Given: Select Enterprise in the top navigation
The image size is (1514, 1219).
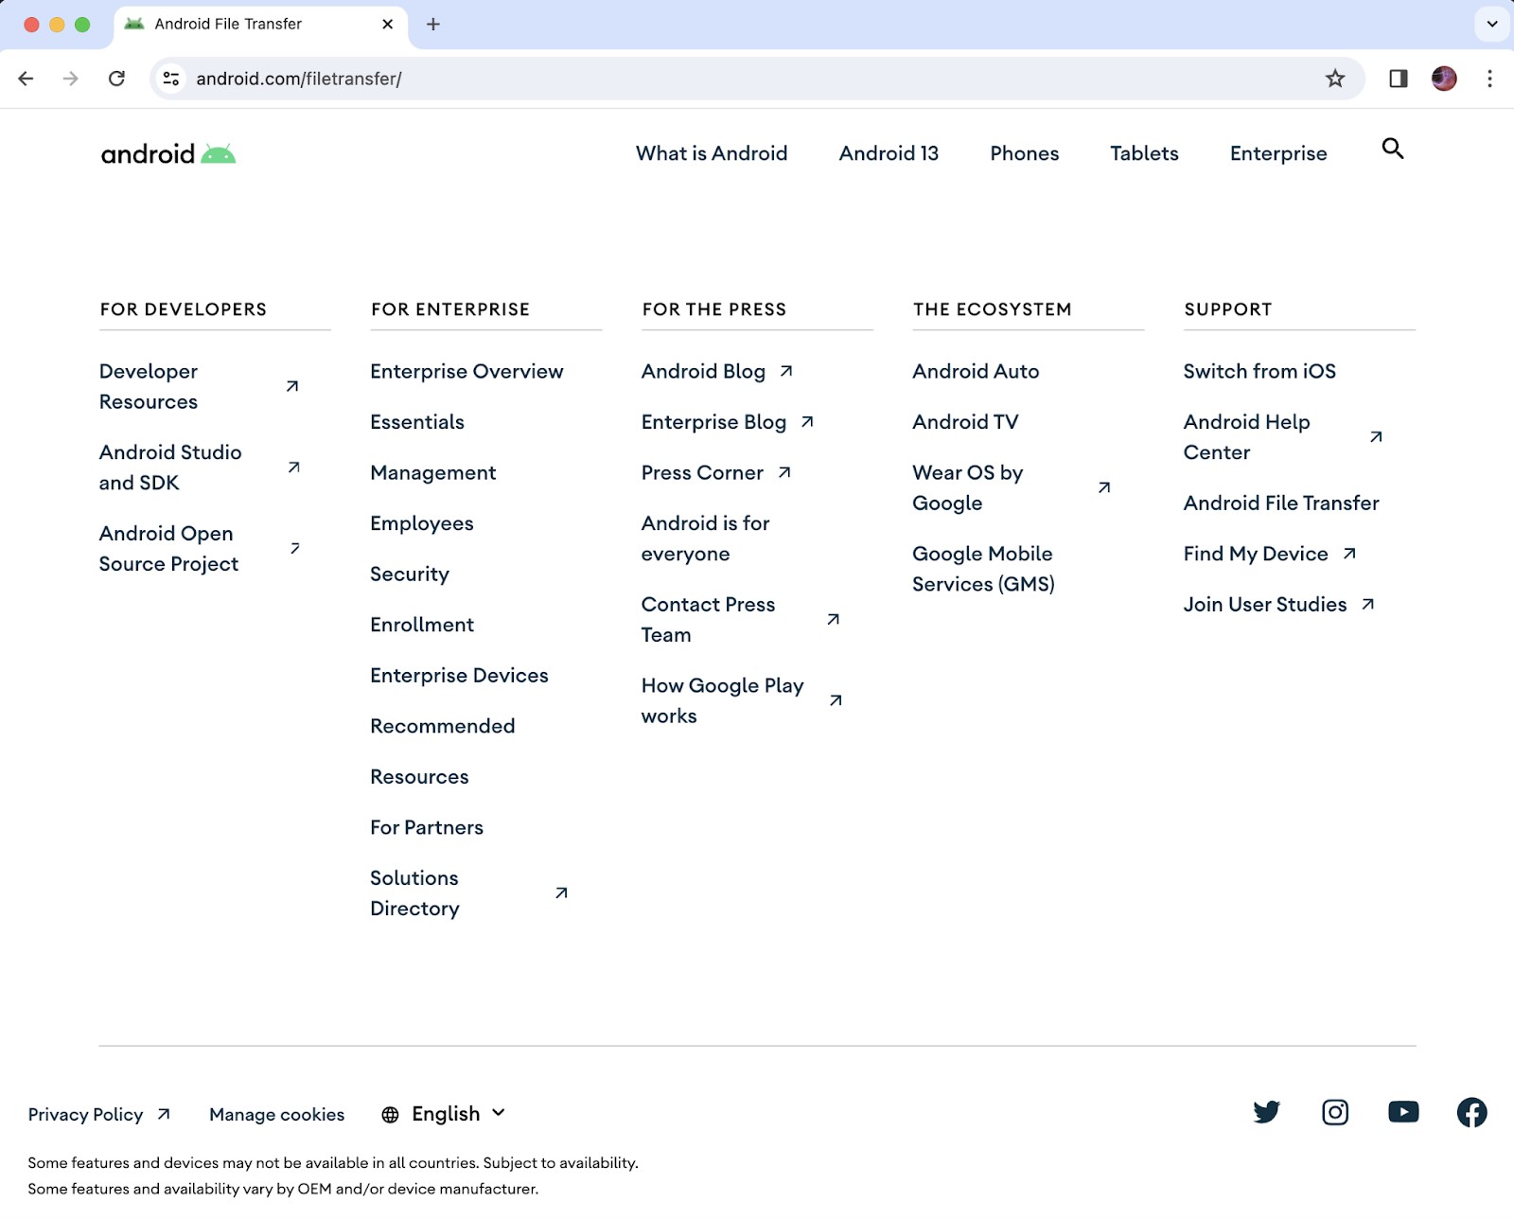Looking at the screenshot, I should pyautogui.click(x=1277, y=153).
